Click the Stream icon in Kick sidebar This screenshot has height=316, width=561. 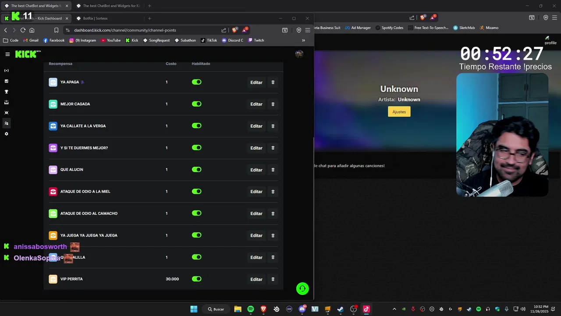click(x=7, y=71)
